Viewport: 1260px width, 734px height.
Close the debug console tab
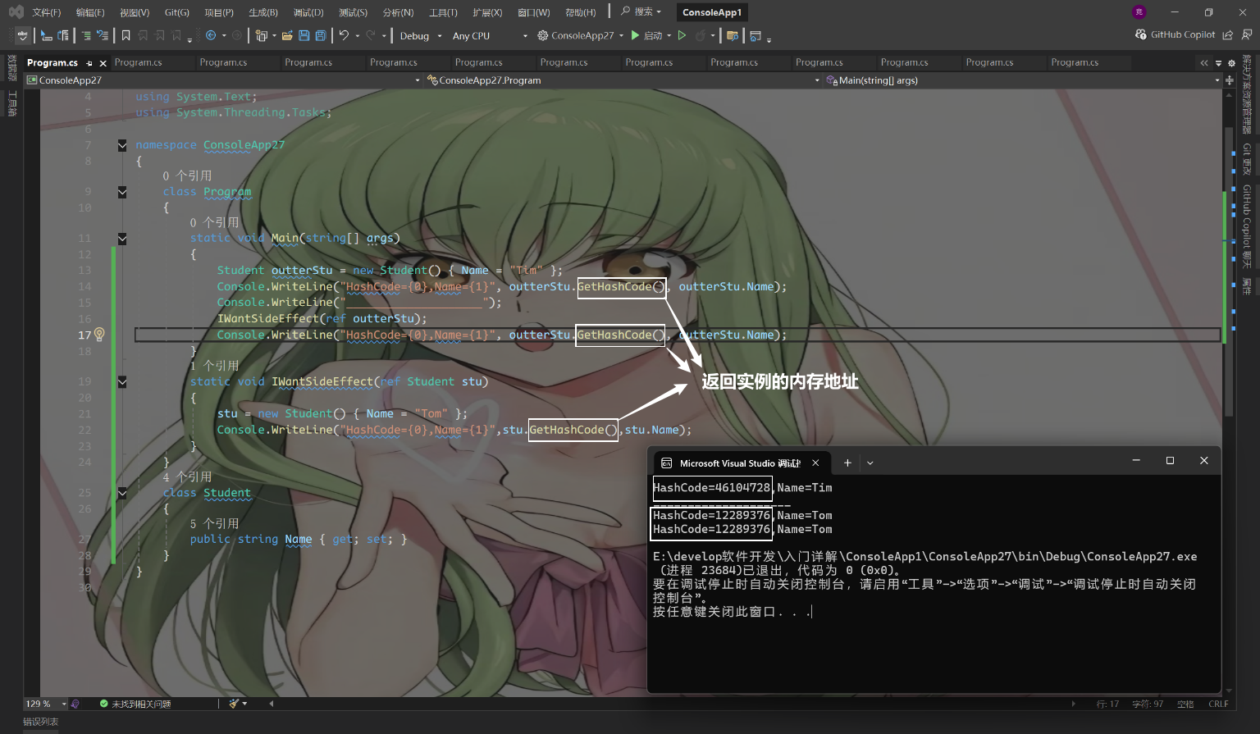coord(815,463)
